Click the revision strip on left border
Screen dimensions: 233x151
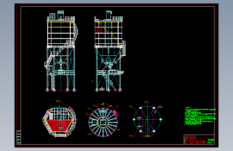19,138
